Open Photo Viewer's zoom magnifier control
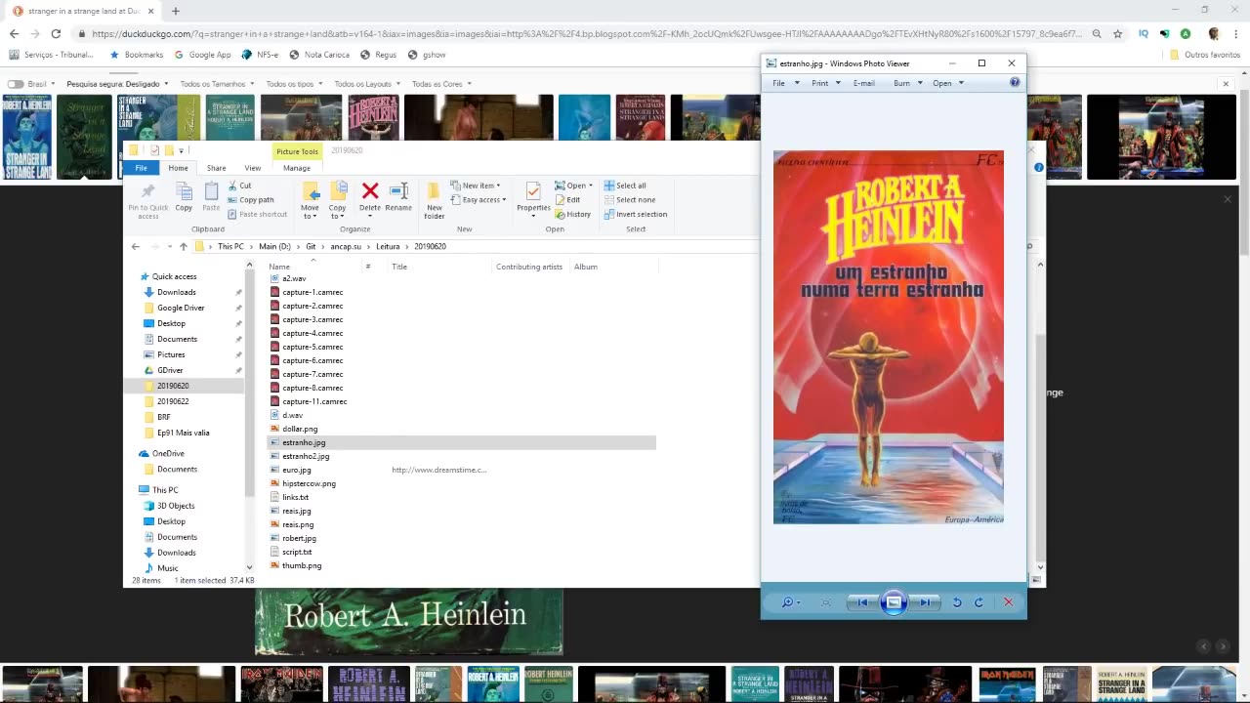The height and width of the screenshot is (703, 1250). (x=790, y=602)
